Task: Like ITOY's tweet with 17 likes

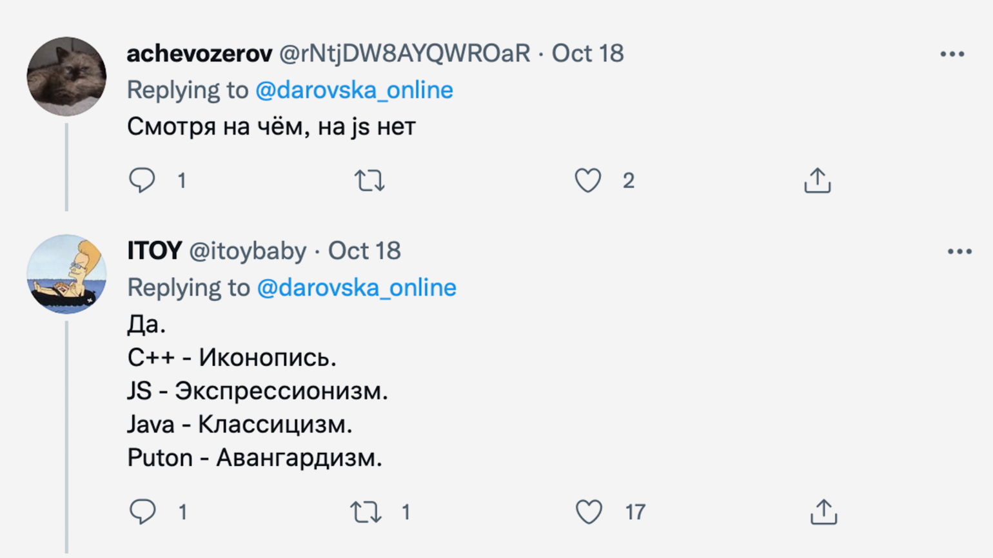Action: (589, 512)
